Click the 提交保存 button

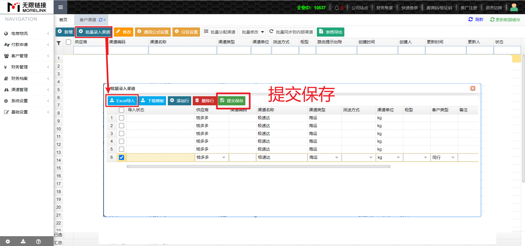(x=232, y=101)
